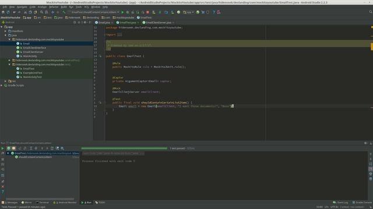This screenshot has width=373, height=209.
Task: Click the Redo arrow in main toolbar
Action: [19, 12]
